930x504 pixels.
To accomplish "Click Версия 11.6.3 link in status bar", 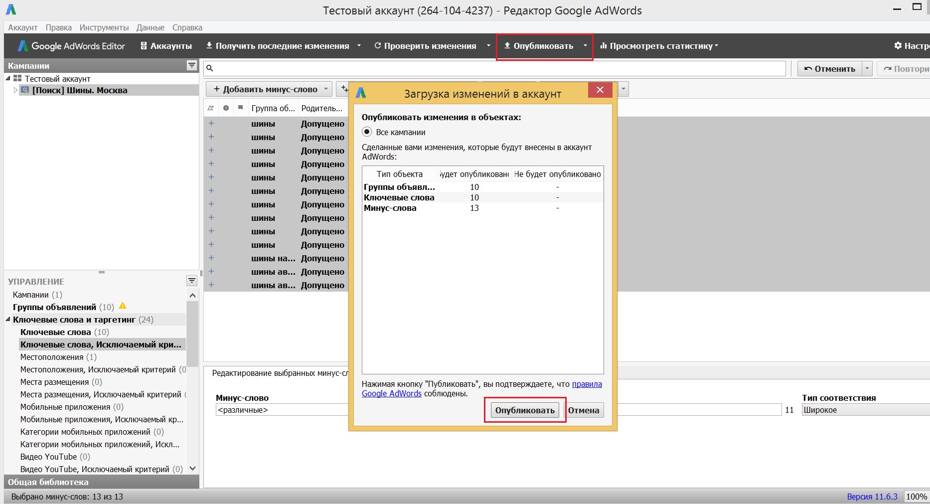I will coord(872,497).
